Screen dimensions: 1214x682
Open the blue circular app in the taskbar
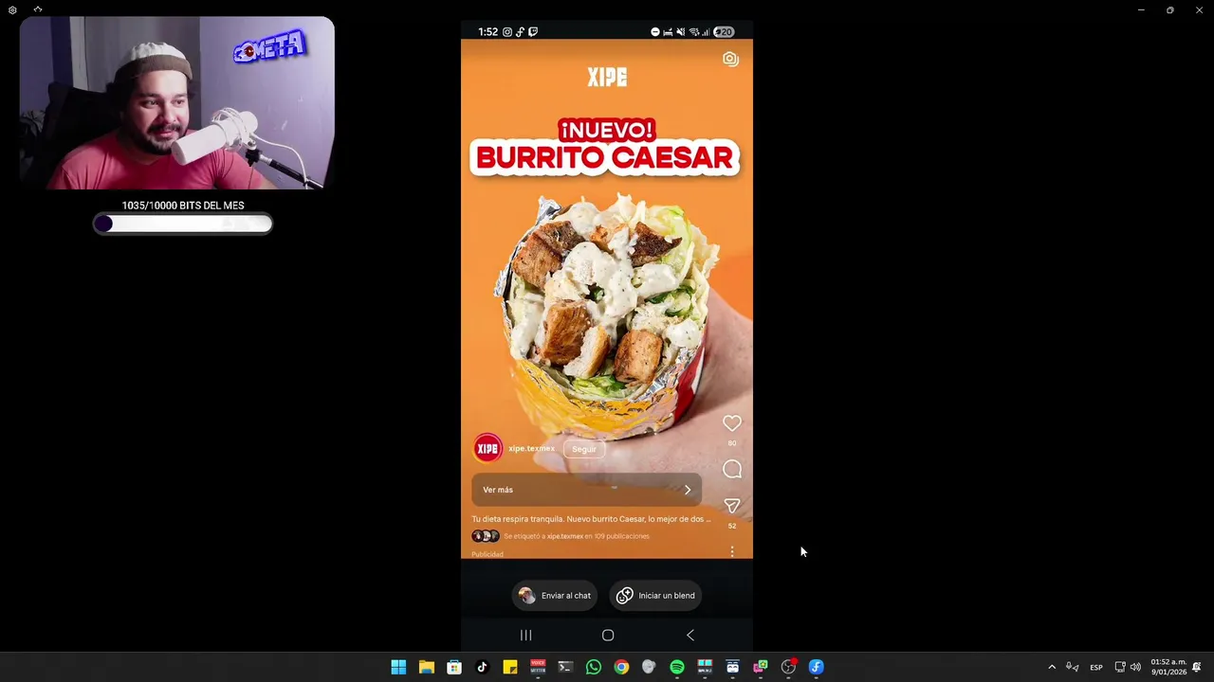[x=816, y=667]
